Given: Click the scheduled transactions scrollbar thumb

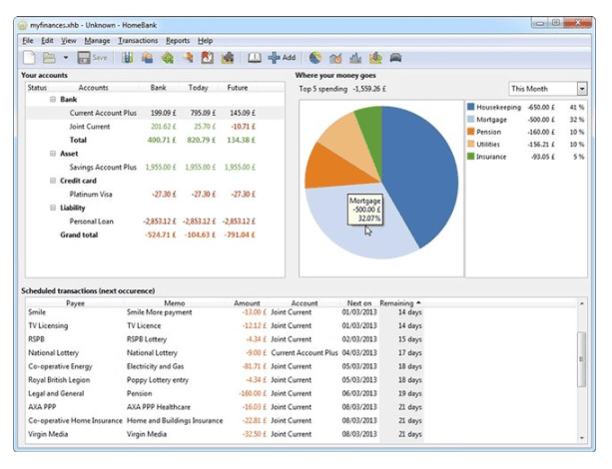Looking at the screenshot, I should (582, 359).
